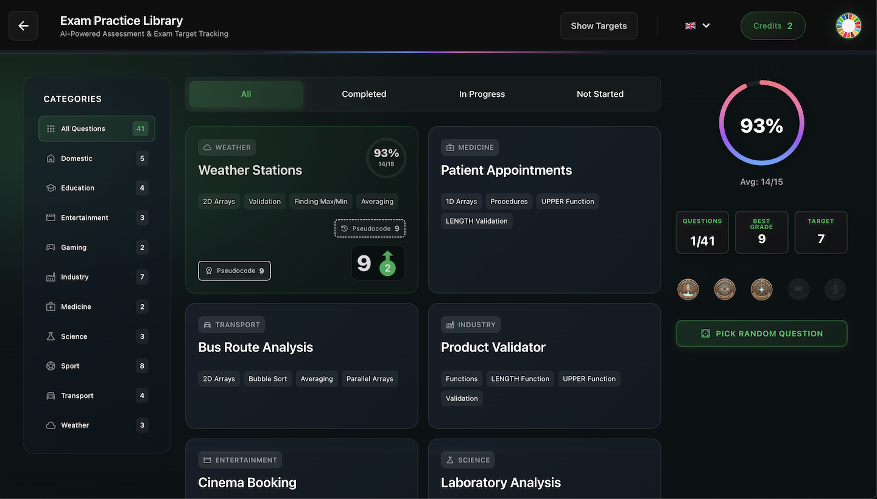This screenshot has height=499, width=877.
Task: Open the Gaming category via controller icon
Action: (x=51, y=247)
